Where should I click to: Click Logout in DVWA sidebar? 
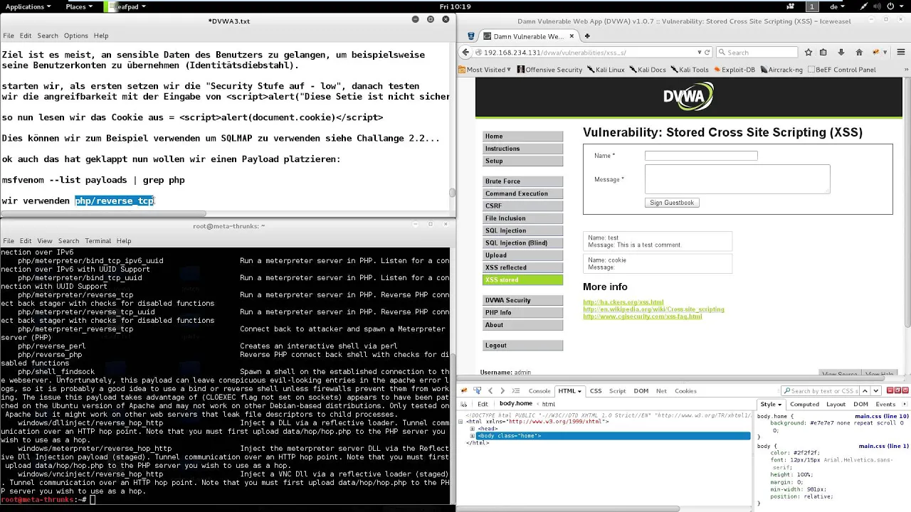[x=522, y=345]
